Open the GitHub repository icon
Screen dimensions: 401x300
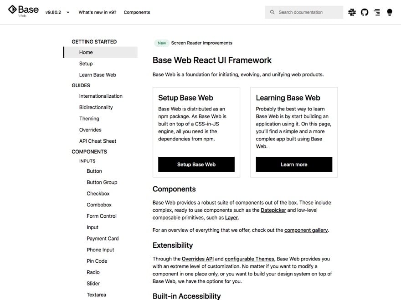(365, 12)
